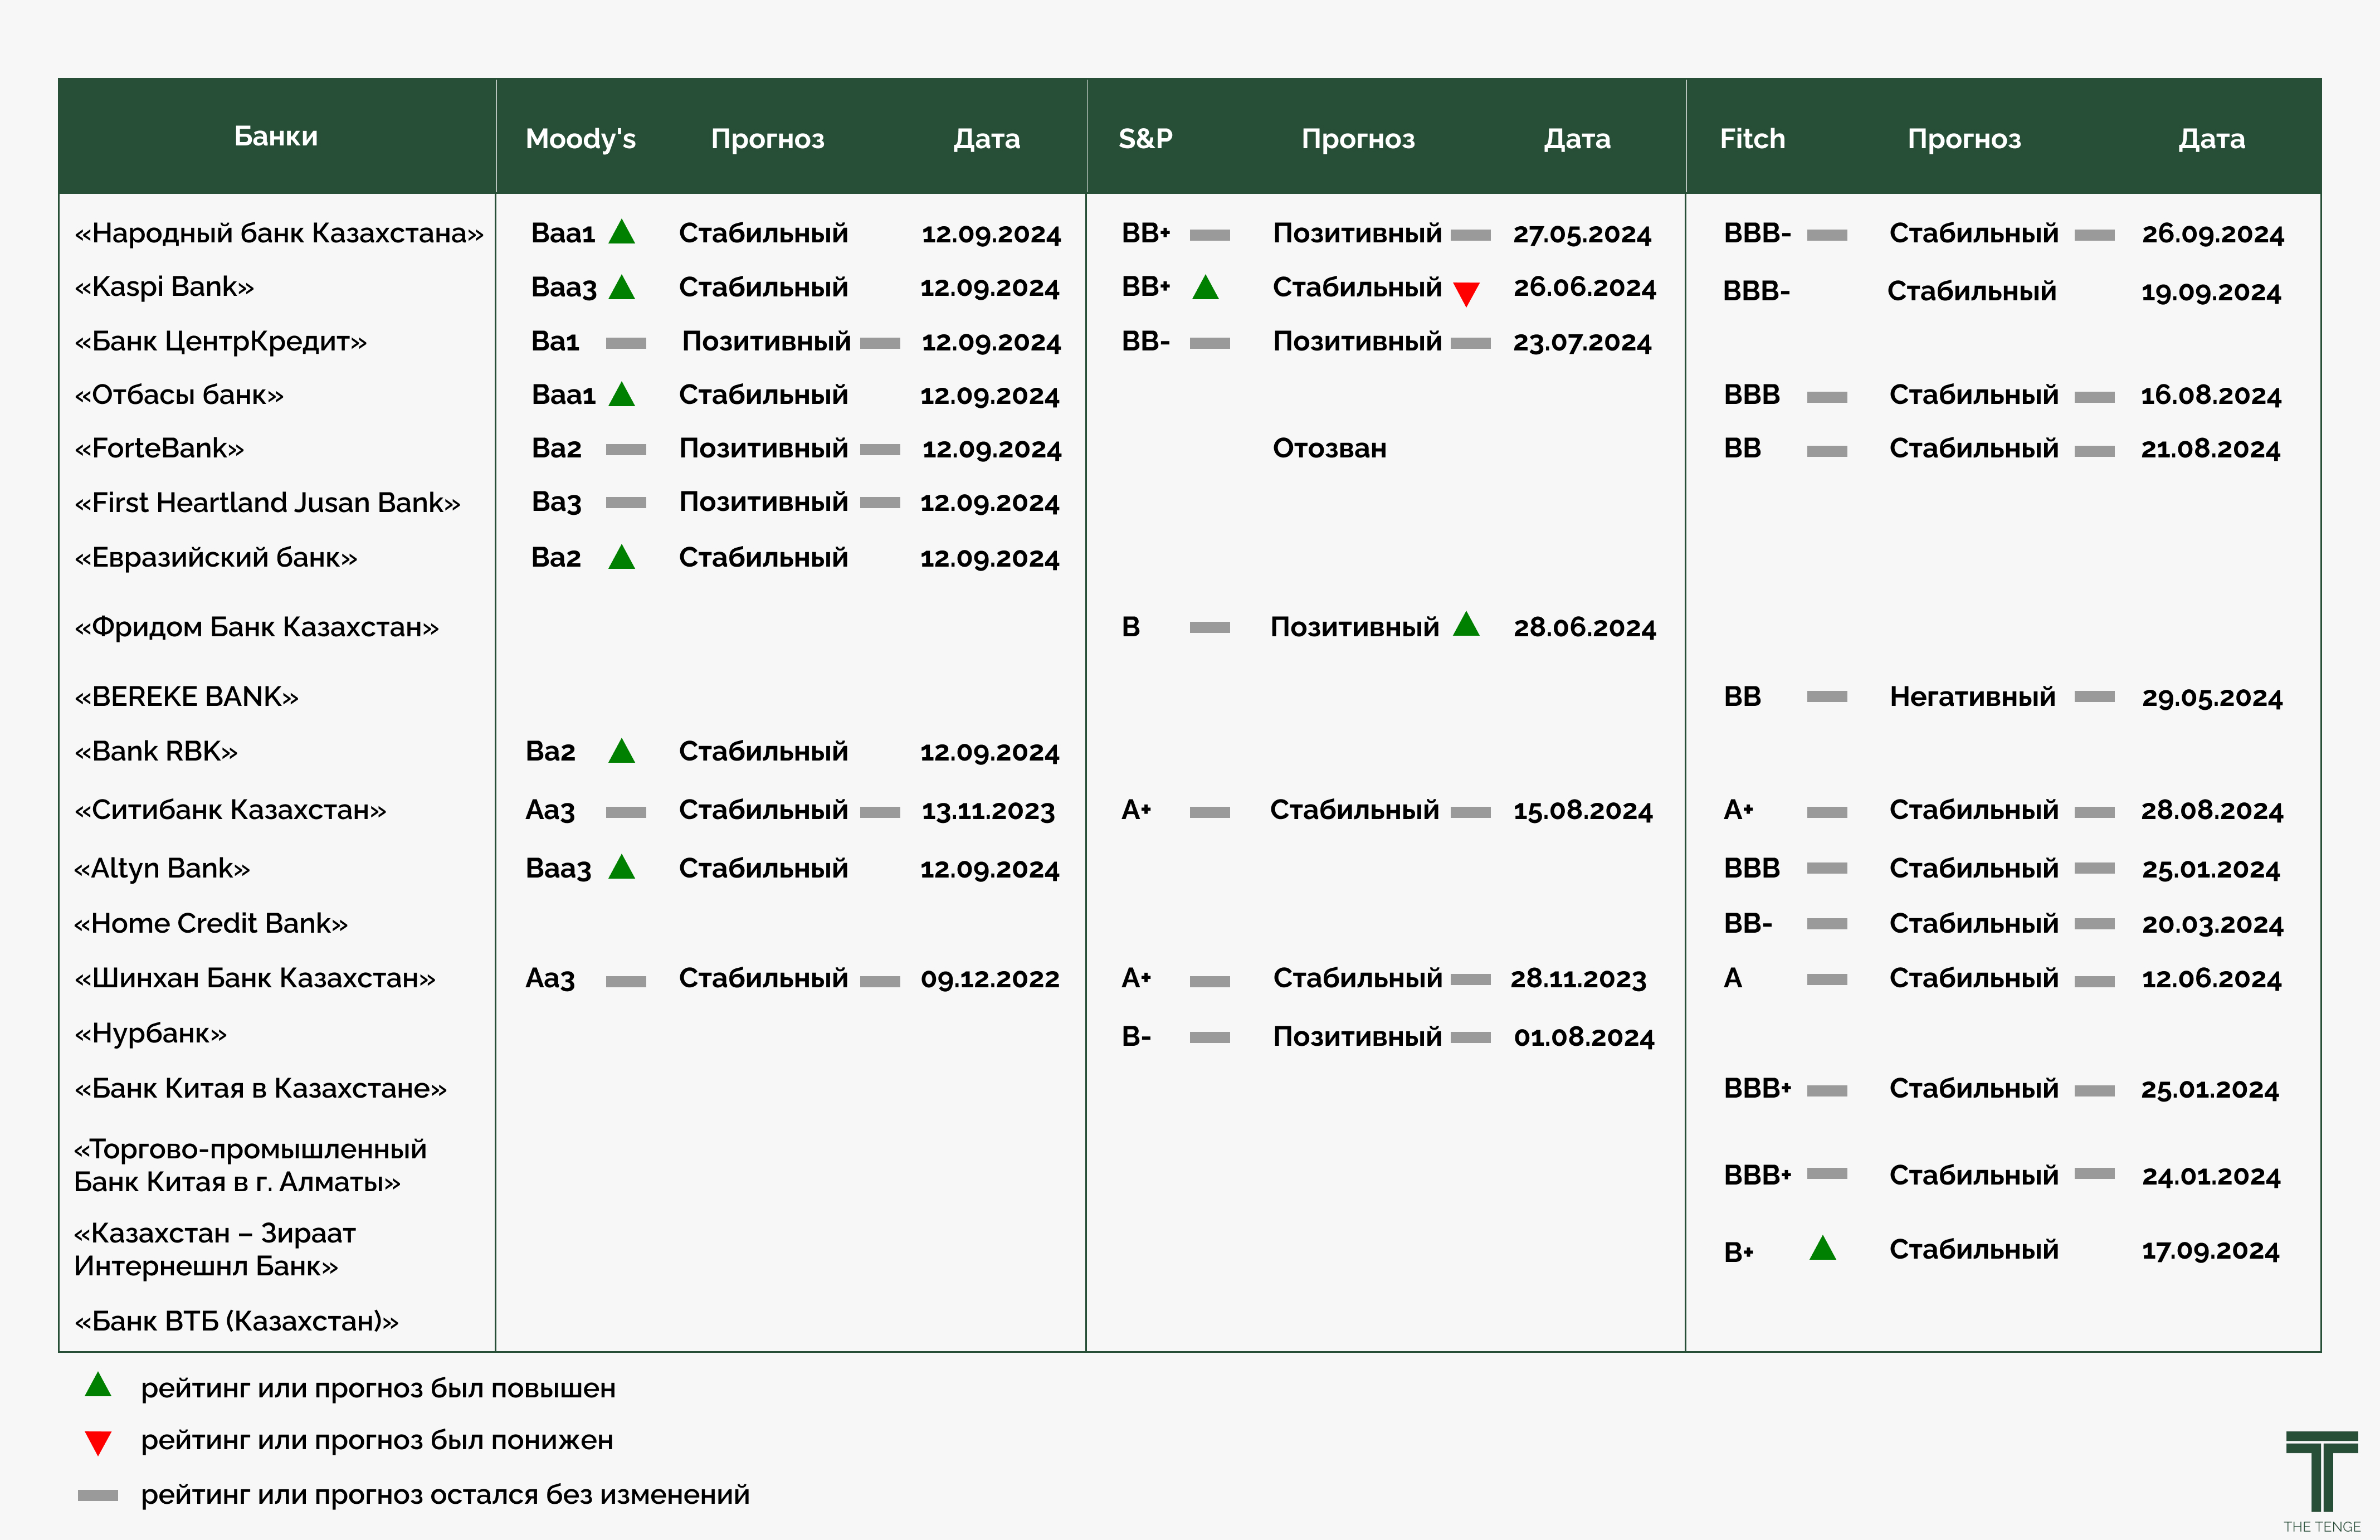This screenshot has width=2380, height=1540.
Task: Click the Fitch column header
Action: pyautogui.click(x=1752, y=139)
